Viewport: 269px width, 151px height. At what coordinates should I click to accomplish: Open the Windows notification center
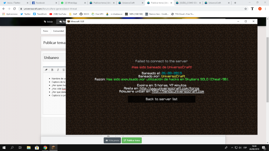[x=264, y=148]
